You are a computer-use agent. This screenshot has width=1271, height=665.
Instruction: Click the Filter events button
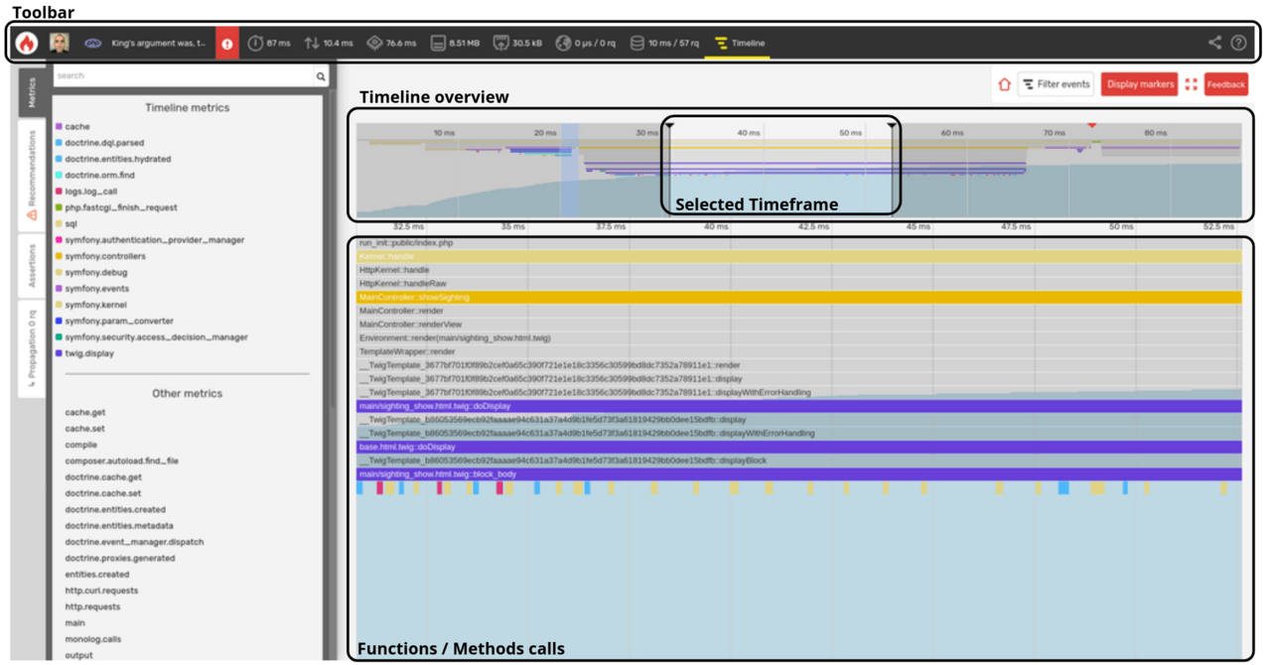click(1056, 84)
